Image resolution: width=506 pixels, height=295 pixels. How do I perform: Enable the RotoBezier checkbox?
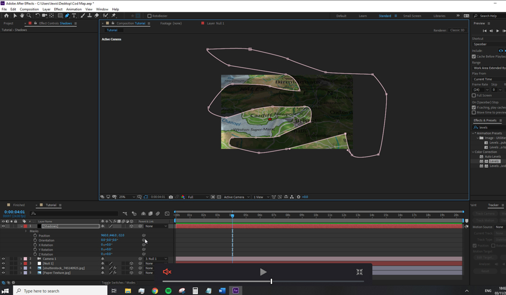point(149,16)
